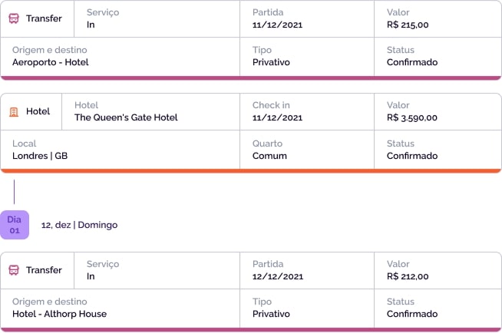Image resolution: width=502 pixels, height=333 pixels.
Task: Select the check in date 11/12/2021
Action: tap(277, 117)
